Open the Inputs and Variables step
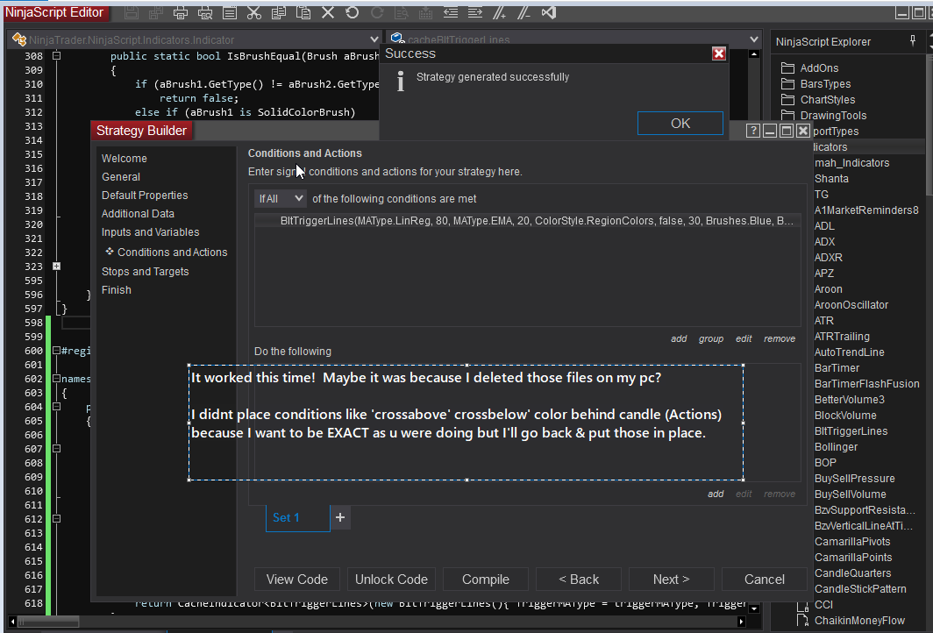Screen dimensions: 933x633 151,232
